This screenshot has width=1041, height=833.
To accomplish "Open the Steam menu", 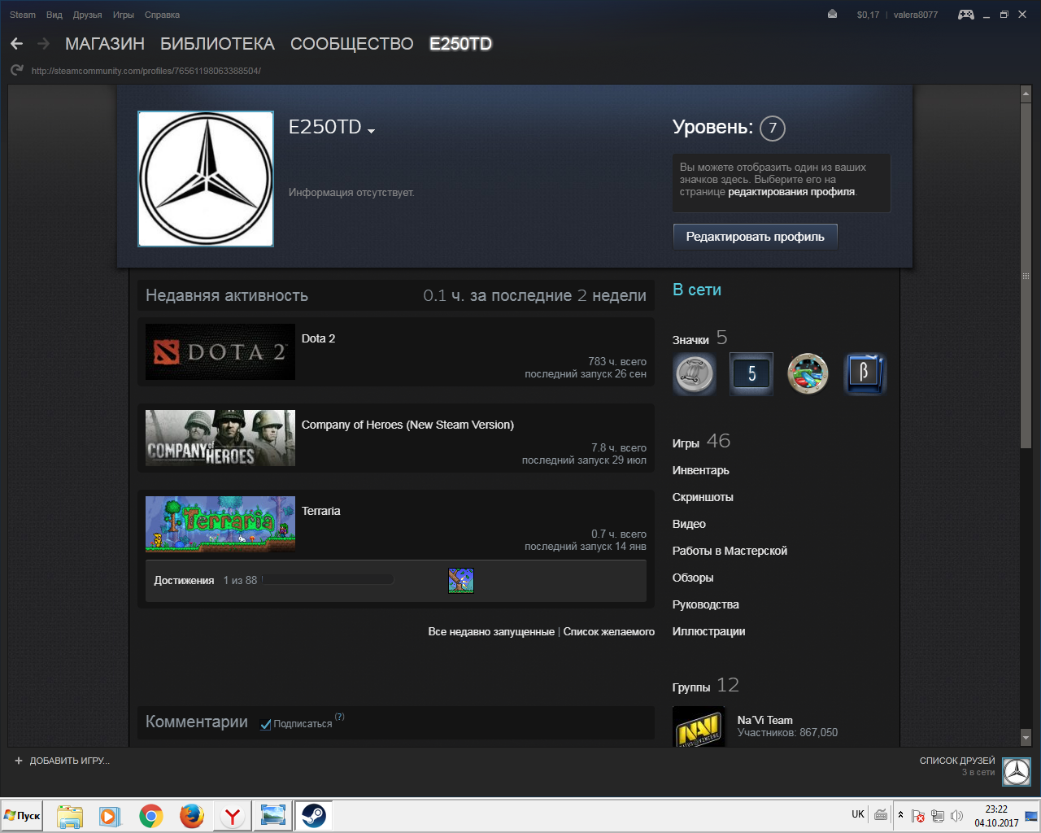I will click(23, 15).
